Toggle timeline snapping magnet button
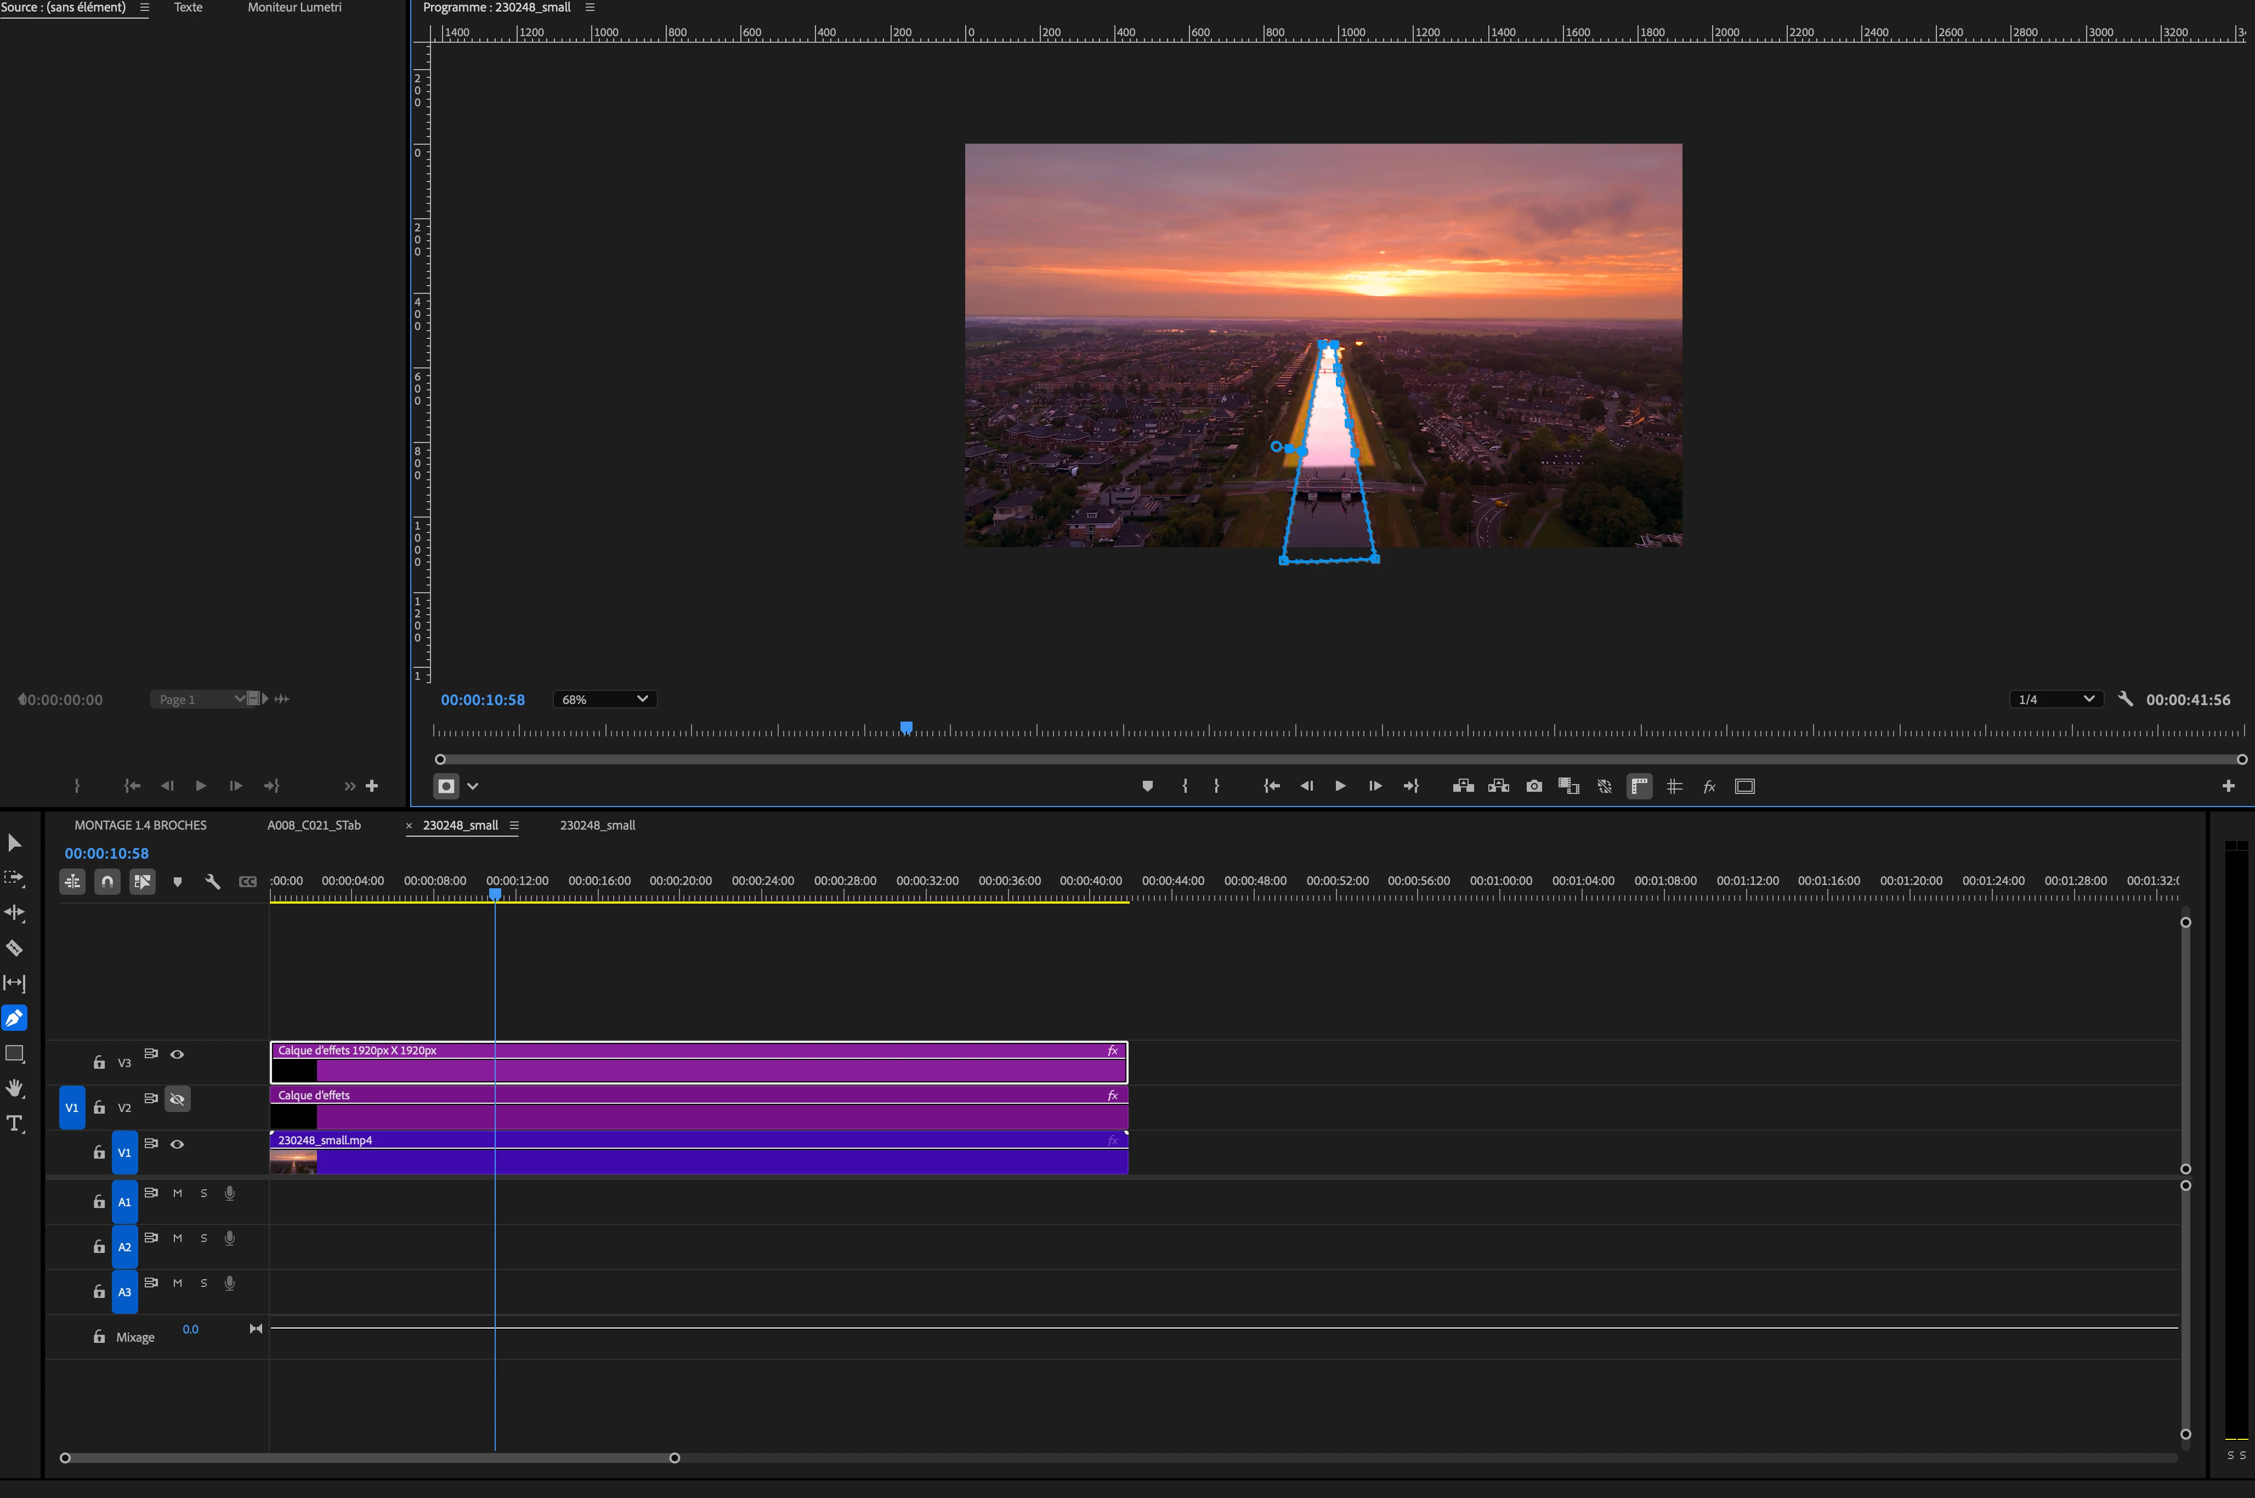The height and width of the screenshot is (1498, 2255). point(107,882)
